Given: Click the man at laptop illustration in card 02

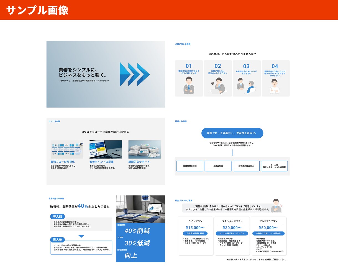Looking at the screenshot, I should point(218,86).
